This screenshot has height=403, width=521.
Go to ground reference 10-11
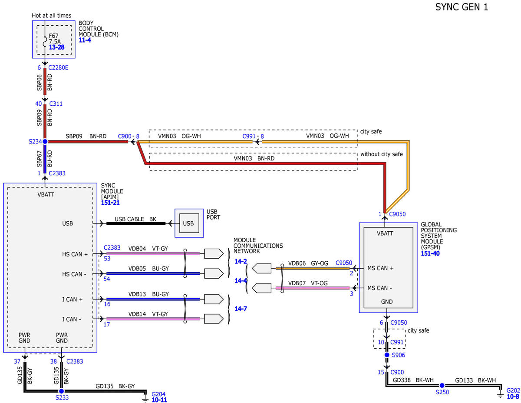pyautogui.click(x=158, y=400)
